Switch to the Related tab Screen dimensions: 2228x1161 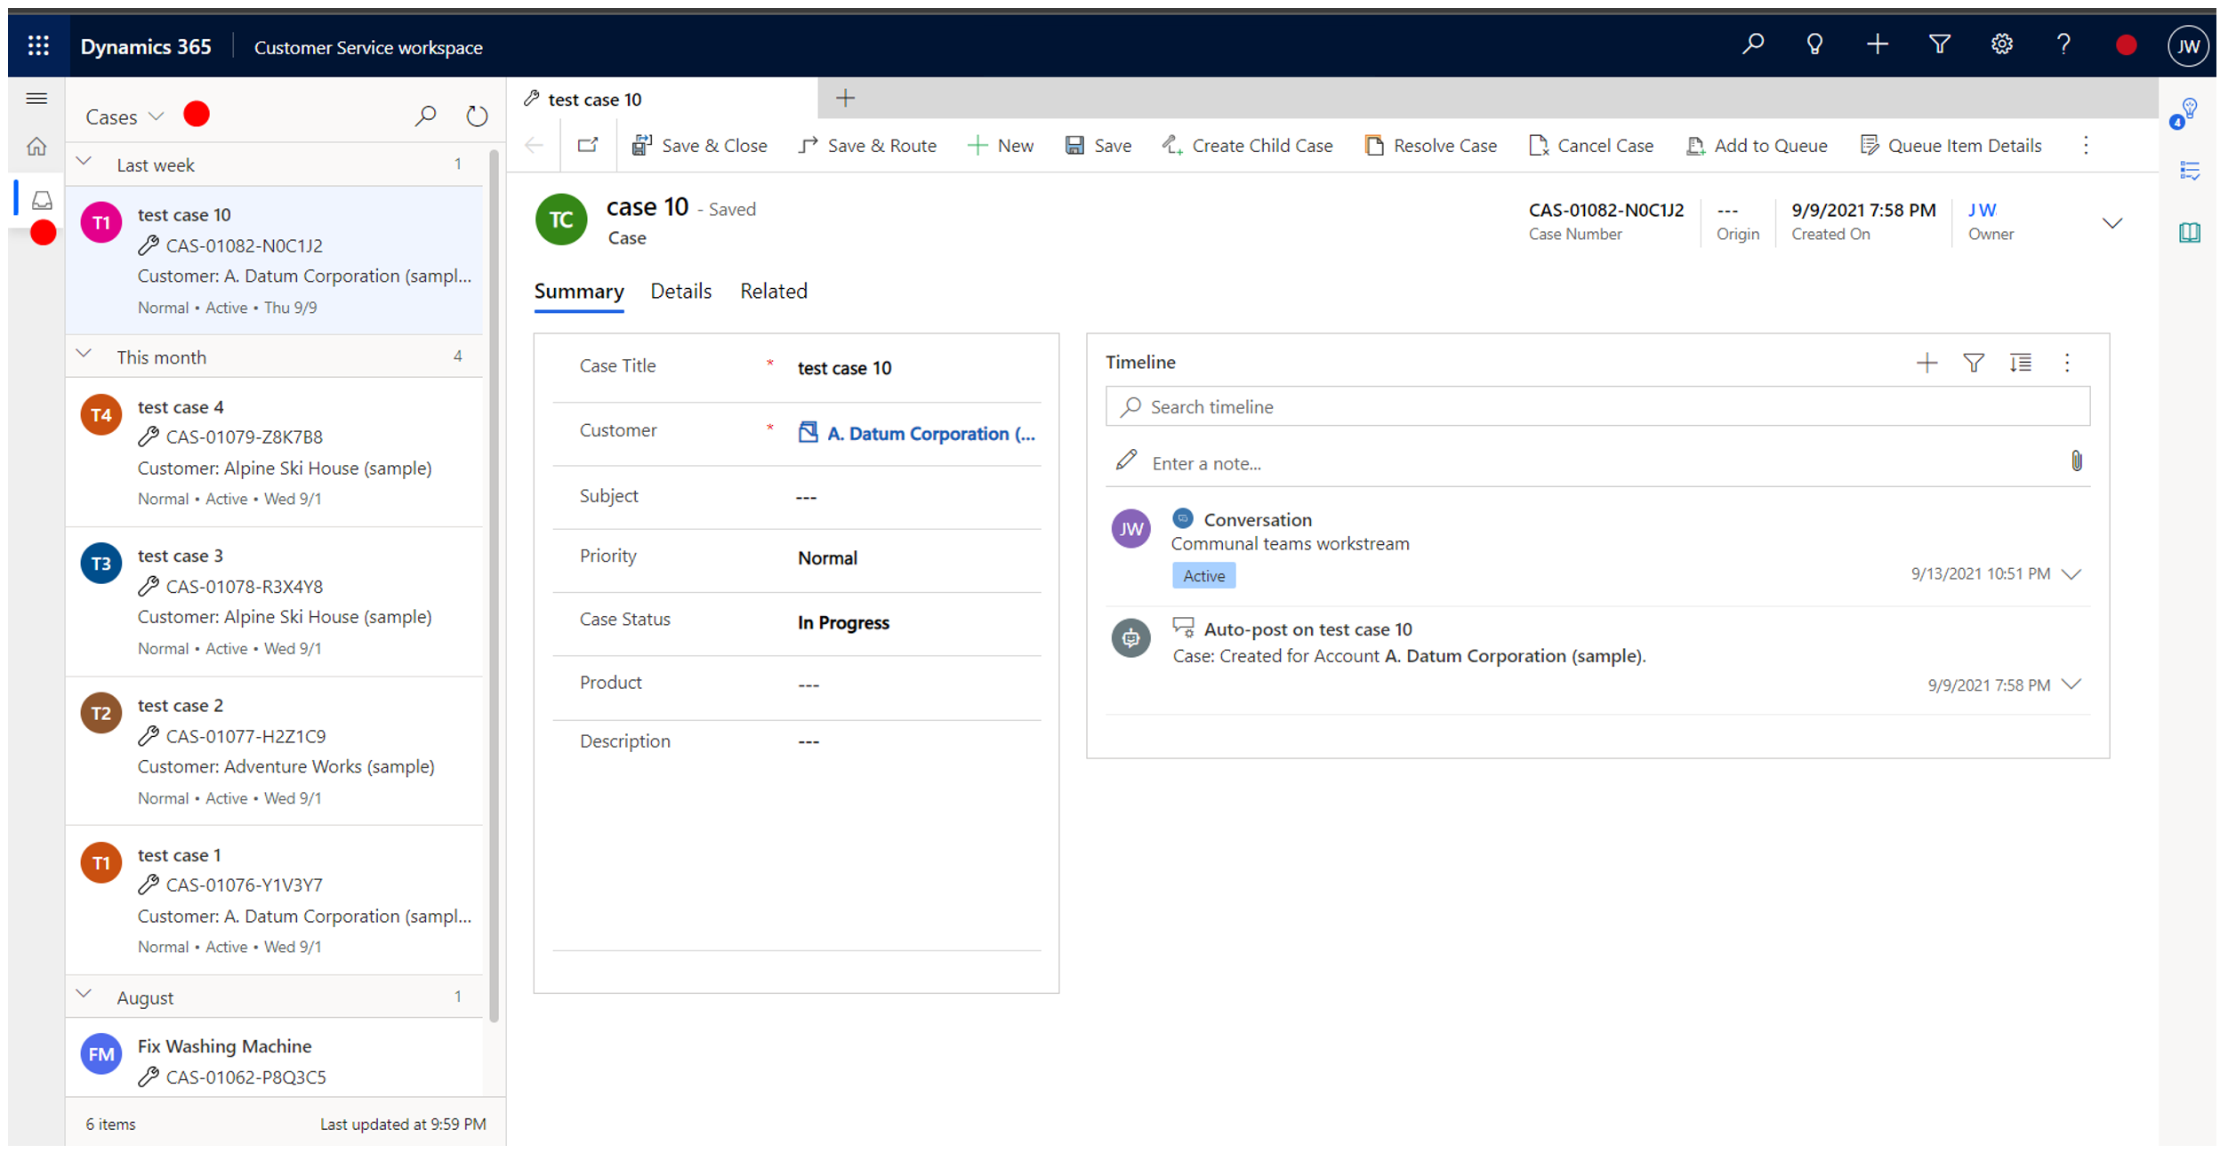(x=774, y=290)
